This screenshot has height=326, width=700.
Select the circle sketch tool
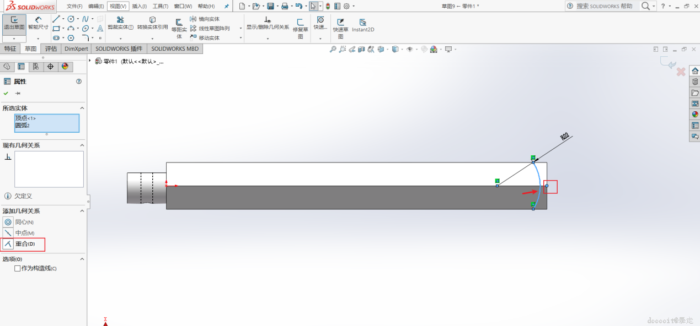[71, 19]
